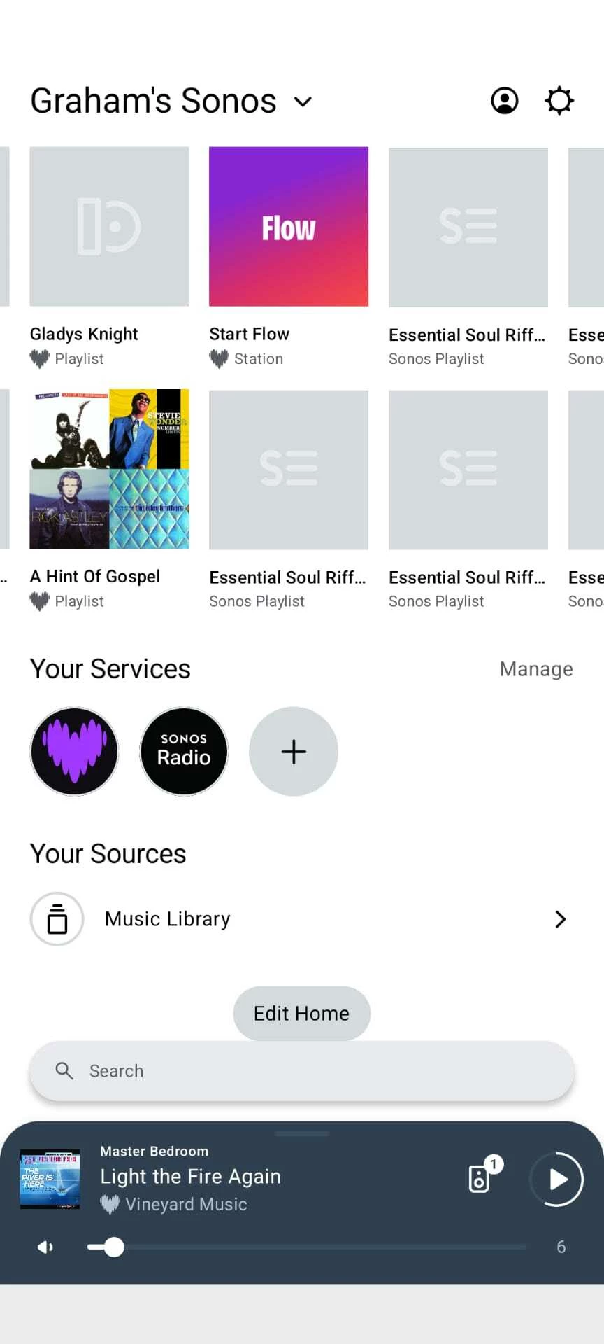The width and height of the screenshot is (604, 1344).
Task: Tap the Music Library source icon
Action: click(x=57, y=919)
